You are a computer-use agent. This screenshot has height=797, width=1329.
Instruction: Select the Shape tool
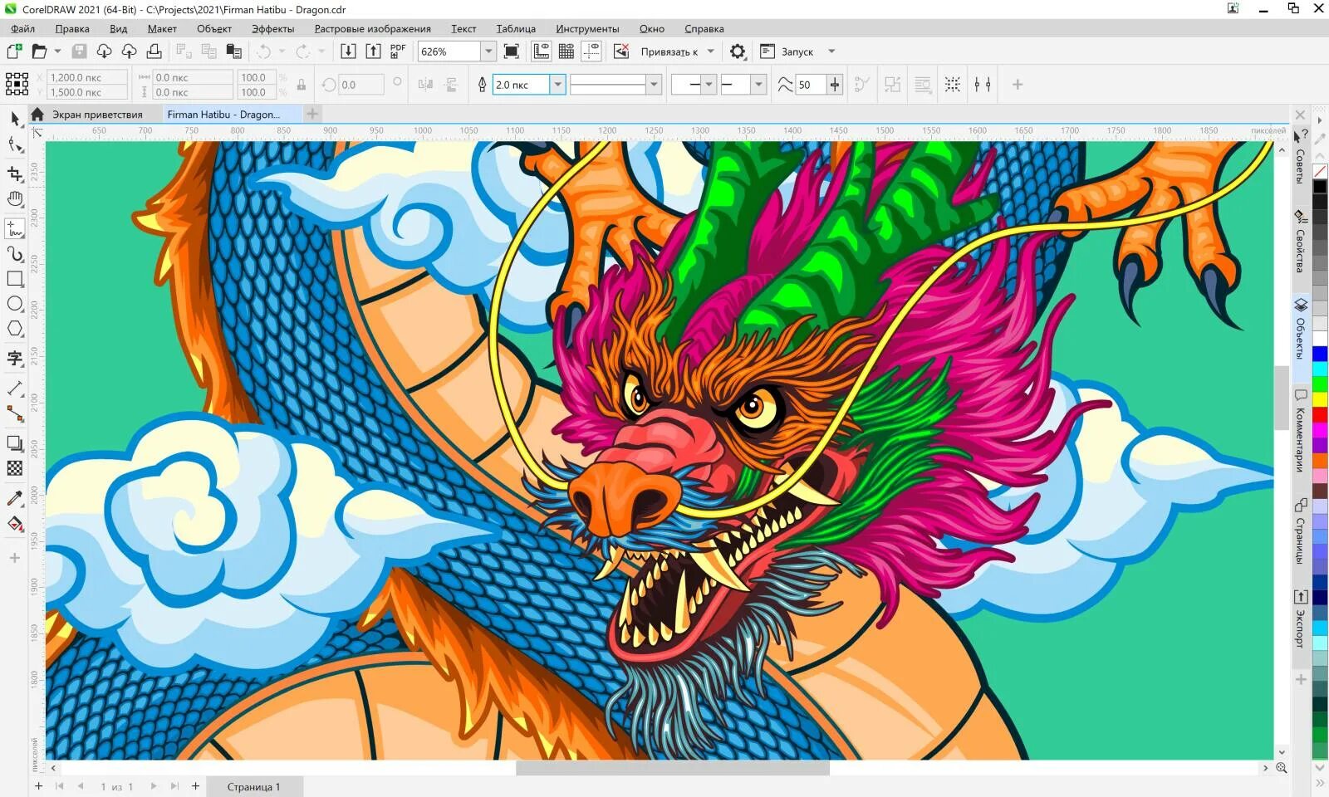point(15,145)
